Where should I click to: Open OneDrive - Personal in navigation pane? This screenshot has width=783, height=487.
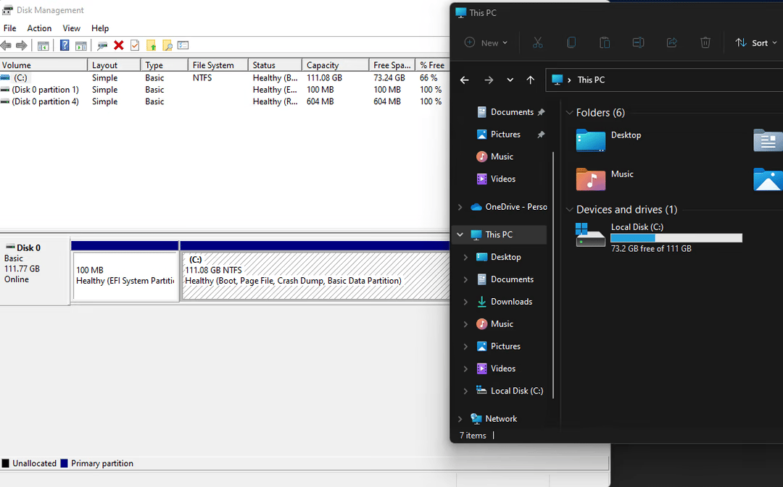tap(509, 207)
